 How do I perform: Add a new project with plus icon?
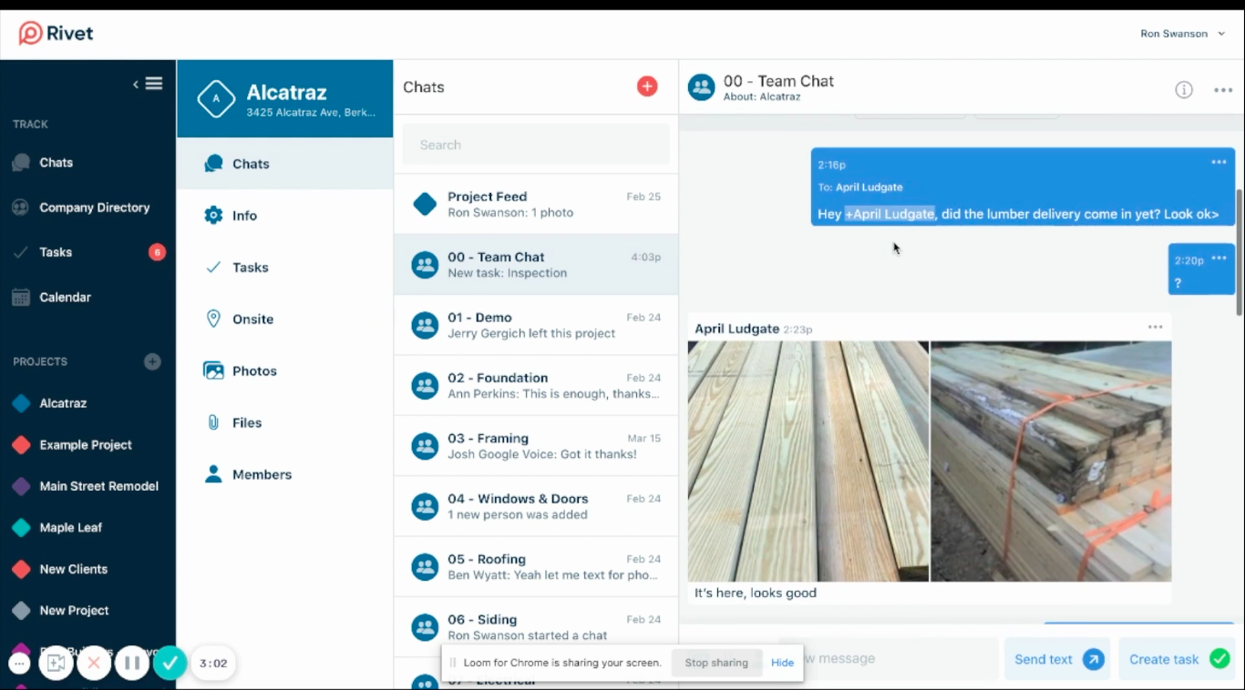click(152, 361)
